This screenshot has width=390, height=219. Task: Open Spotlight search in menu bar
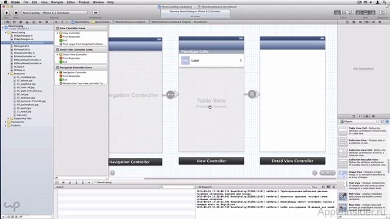[x=385, y=2]
